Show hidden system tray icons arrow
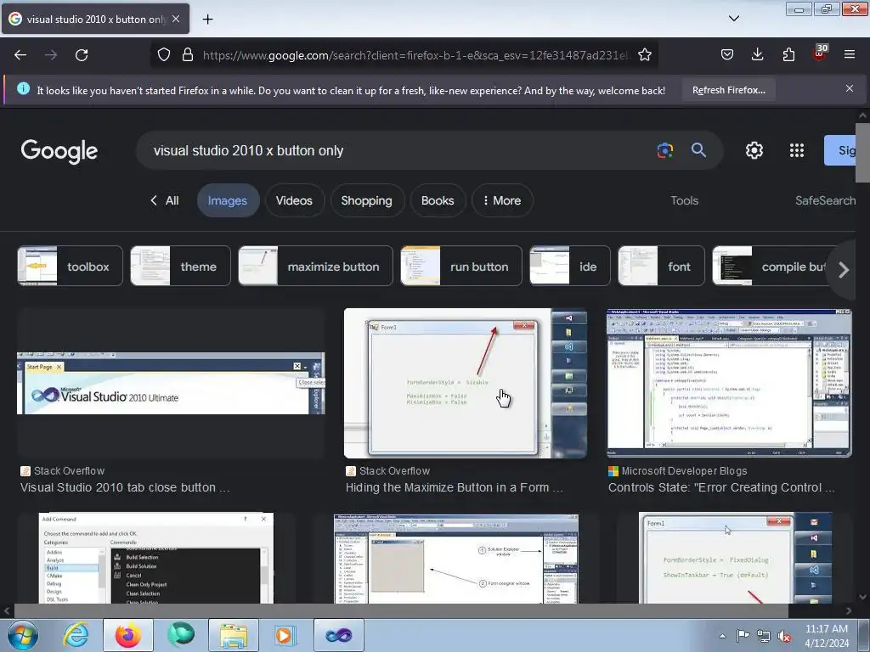870x652 pixels. coord(722,636)
